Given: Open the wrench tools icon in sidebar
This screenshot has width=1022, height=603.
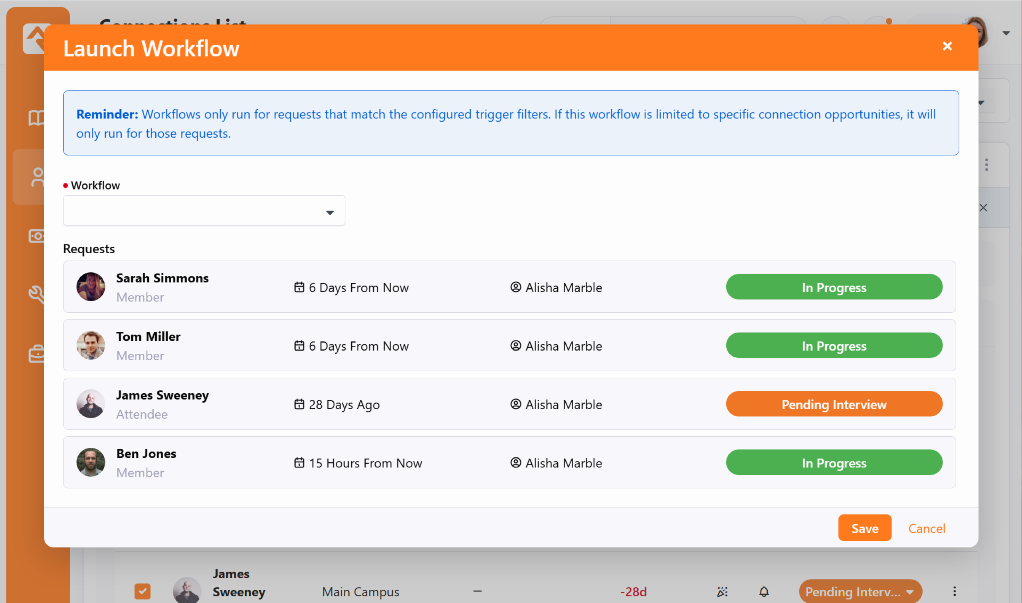Looking at the screenshot, I should [x=36, y=294].
